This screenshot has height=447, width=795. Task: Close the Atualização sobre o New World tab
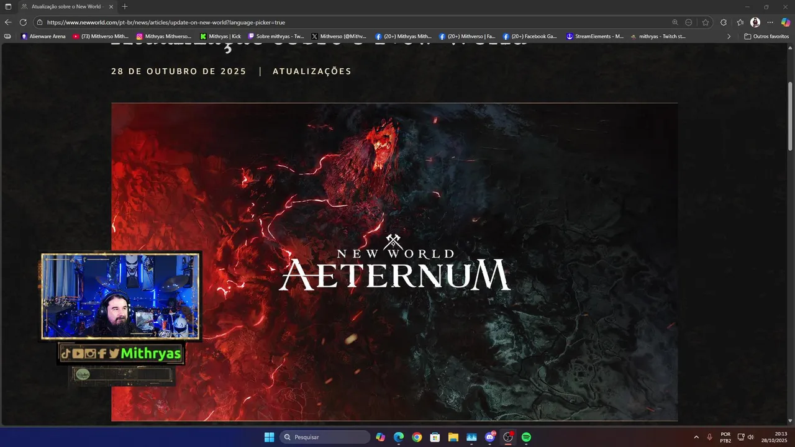point(111,7)
